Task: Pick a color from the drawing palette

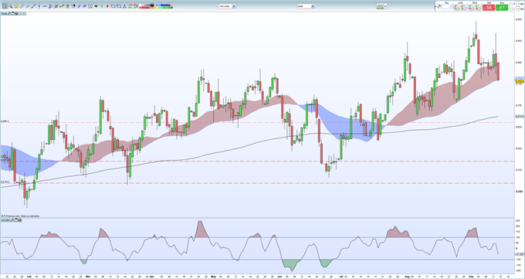Action: click(x=156, y=6)
